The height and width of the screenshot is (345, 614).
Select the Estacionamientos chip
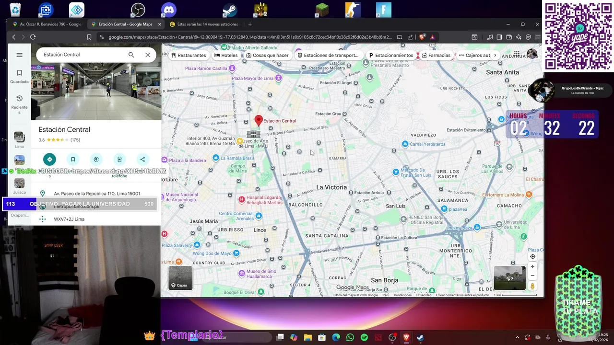391,55
